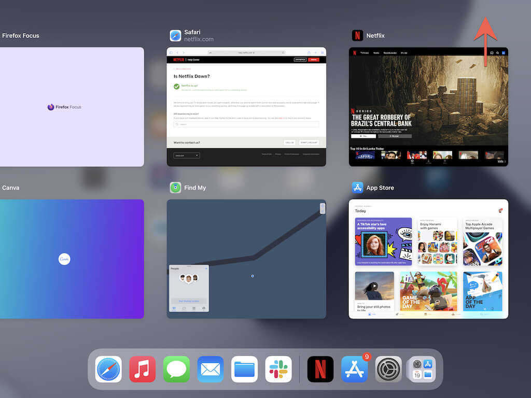Tap the Safari icon above its card
Screen dimensions: 531x398
175,36
